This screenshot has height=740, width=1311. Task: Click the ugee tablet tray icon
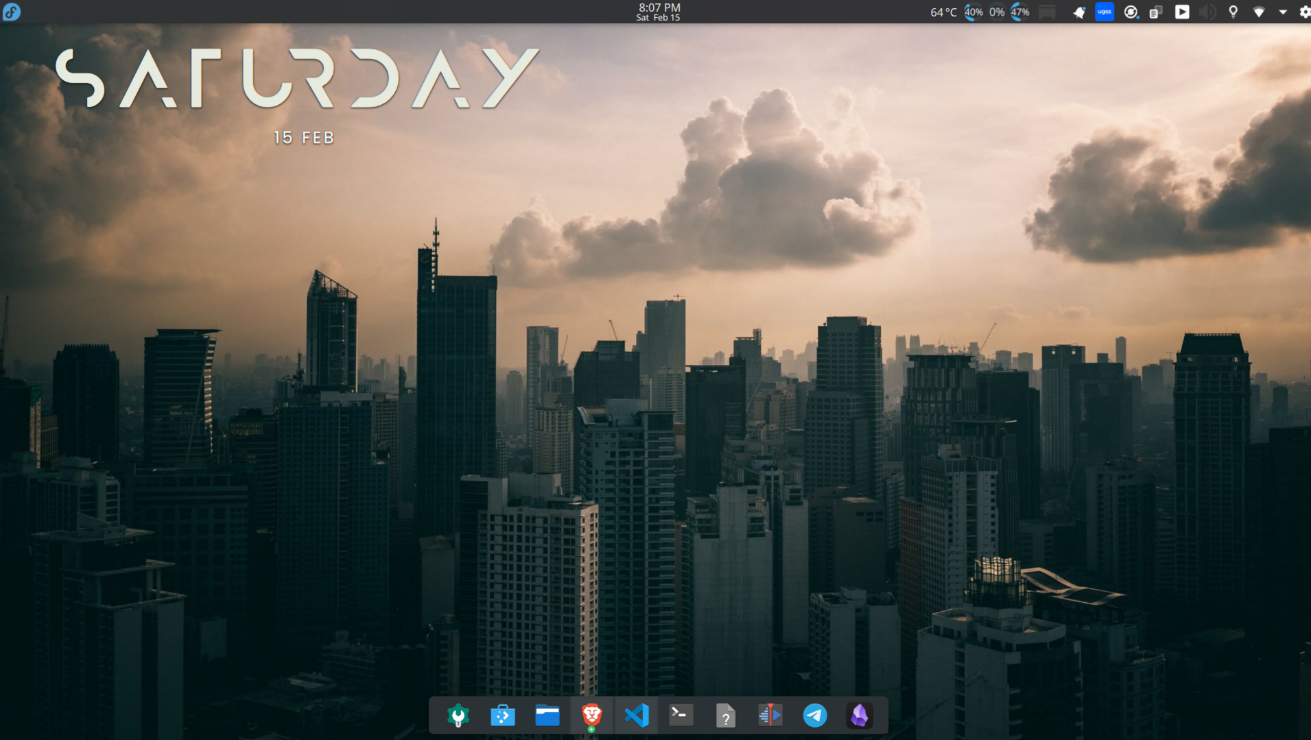pos(1105,12)
